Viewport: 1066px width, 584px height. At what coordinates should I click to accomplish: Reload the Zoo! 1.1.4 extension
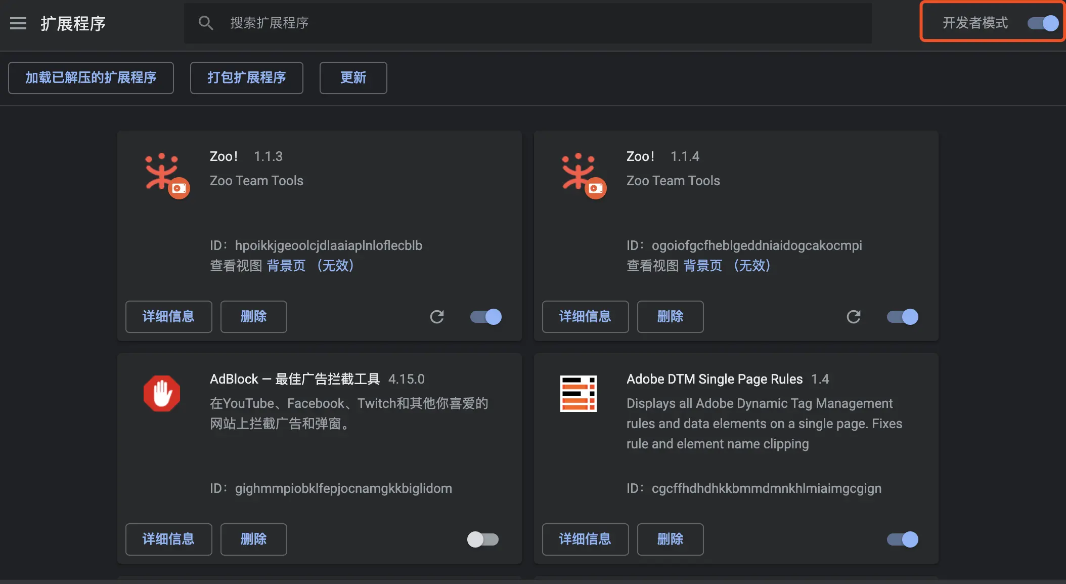(x=854, y=317)
